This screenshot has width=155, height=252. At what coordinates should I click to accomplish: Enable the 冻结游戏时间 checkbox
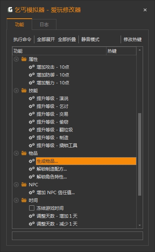pyautogui.click(x=32, y=208)
